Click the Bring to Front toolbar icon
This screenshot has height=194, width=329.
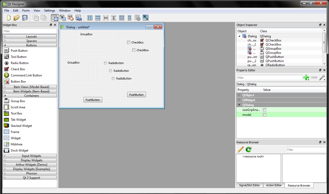pos(43,18)
